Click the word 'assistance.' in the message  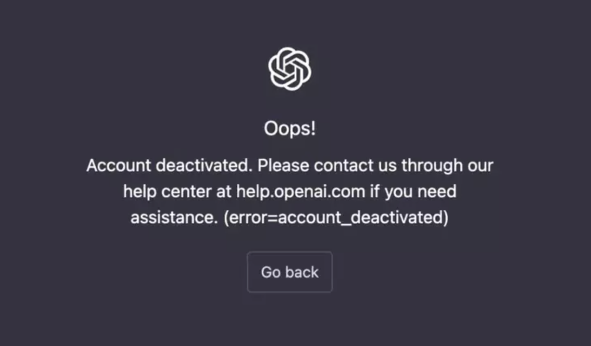[x=174, y=217]
